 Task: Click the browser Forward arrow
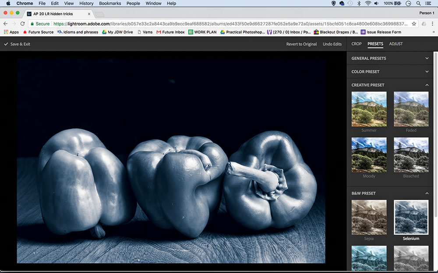[x=14, y=24]
